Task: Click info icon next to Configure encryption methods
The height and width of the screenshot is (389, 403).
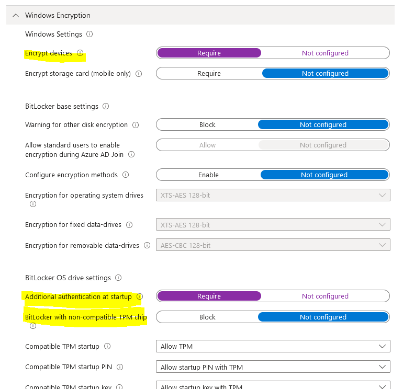Action: (125, 175)
